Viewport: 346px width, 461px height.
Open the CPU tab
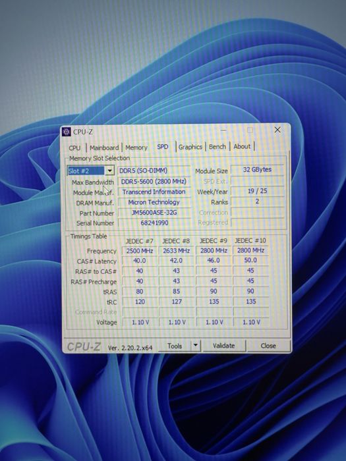pyautogui.click(x=74, y=148)
